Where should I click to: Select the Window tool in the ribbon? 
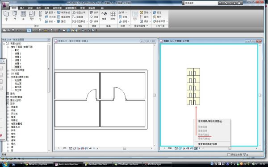click(23, 15)
